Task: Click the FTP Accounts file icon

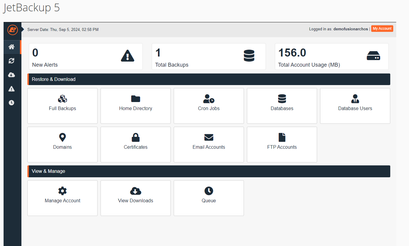Action: tap(282, 137)
